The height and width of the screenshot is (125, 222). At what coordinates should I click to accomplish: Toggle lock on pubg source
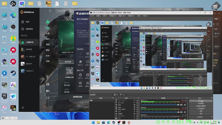pyautogui.click(x=137, y=107)
